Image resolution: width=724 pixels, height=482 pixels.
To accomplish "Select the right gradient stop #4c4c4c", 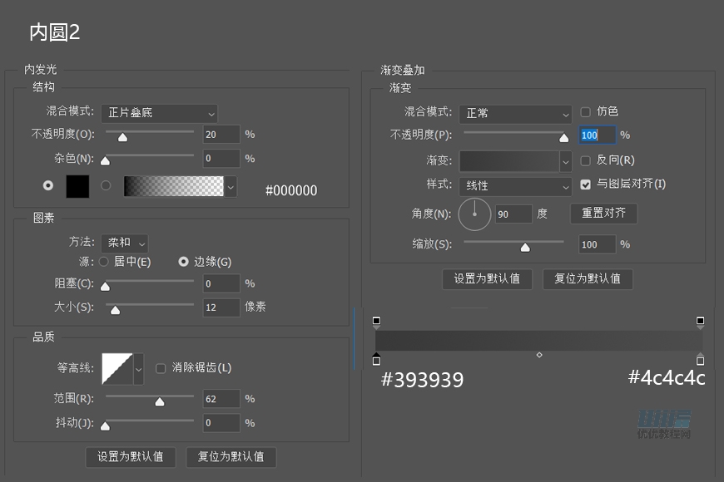I will 699,360.
